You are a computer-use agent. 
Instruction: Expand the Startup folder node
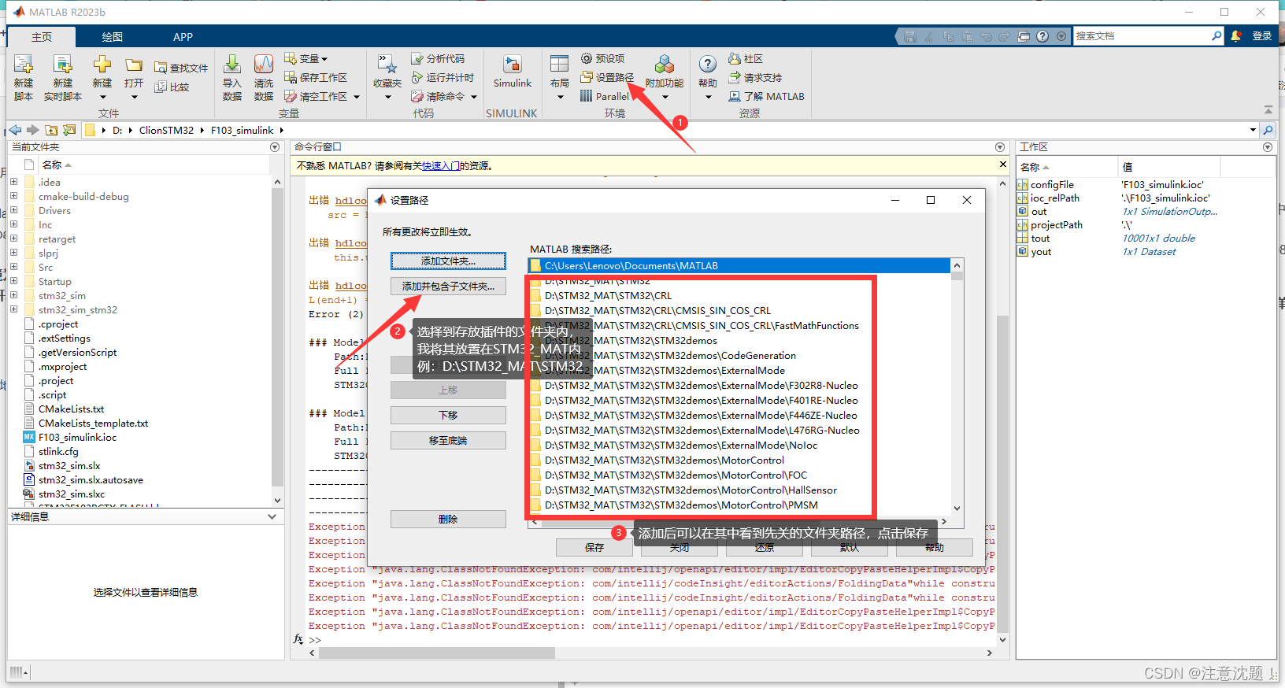point(13,281)
